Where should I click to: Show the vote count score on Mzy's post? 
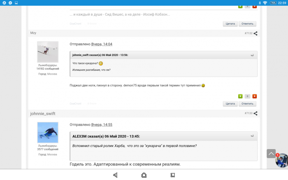point(247,96)
